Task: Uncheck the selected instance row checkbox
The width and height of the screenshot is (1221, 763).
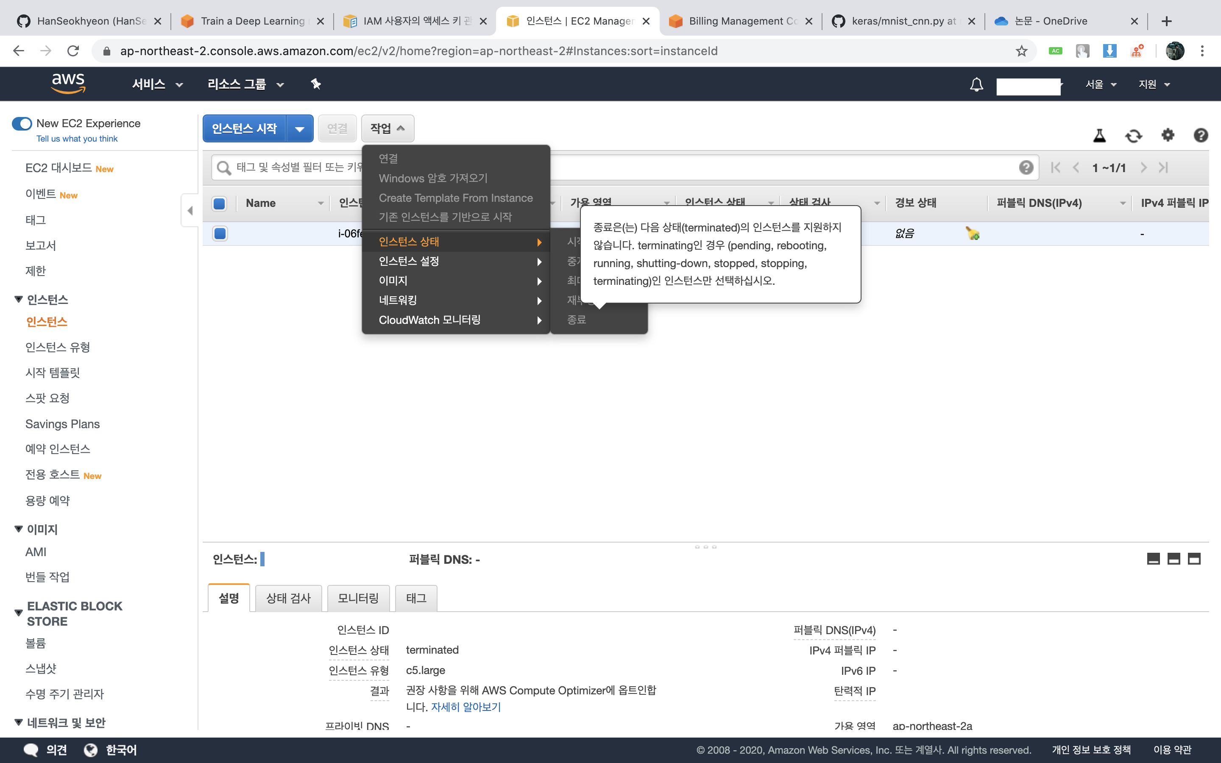Action: (x=220, y=234)
